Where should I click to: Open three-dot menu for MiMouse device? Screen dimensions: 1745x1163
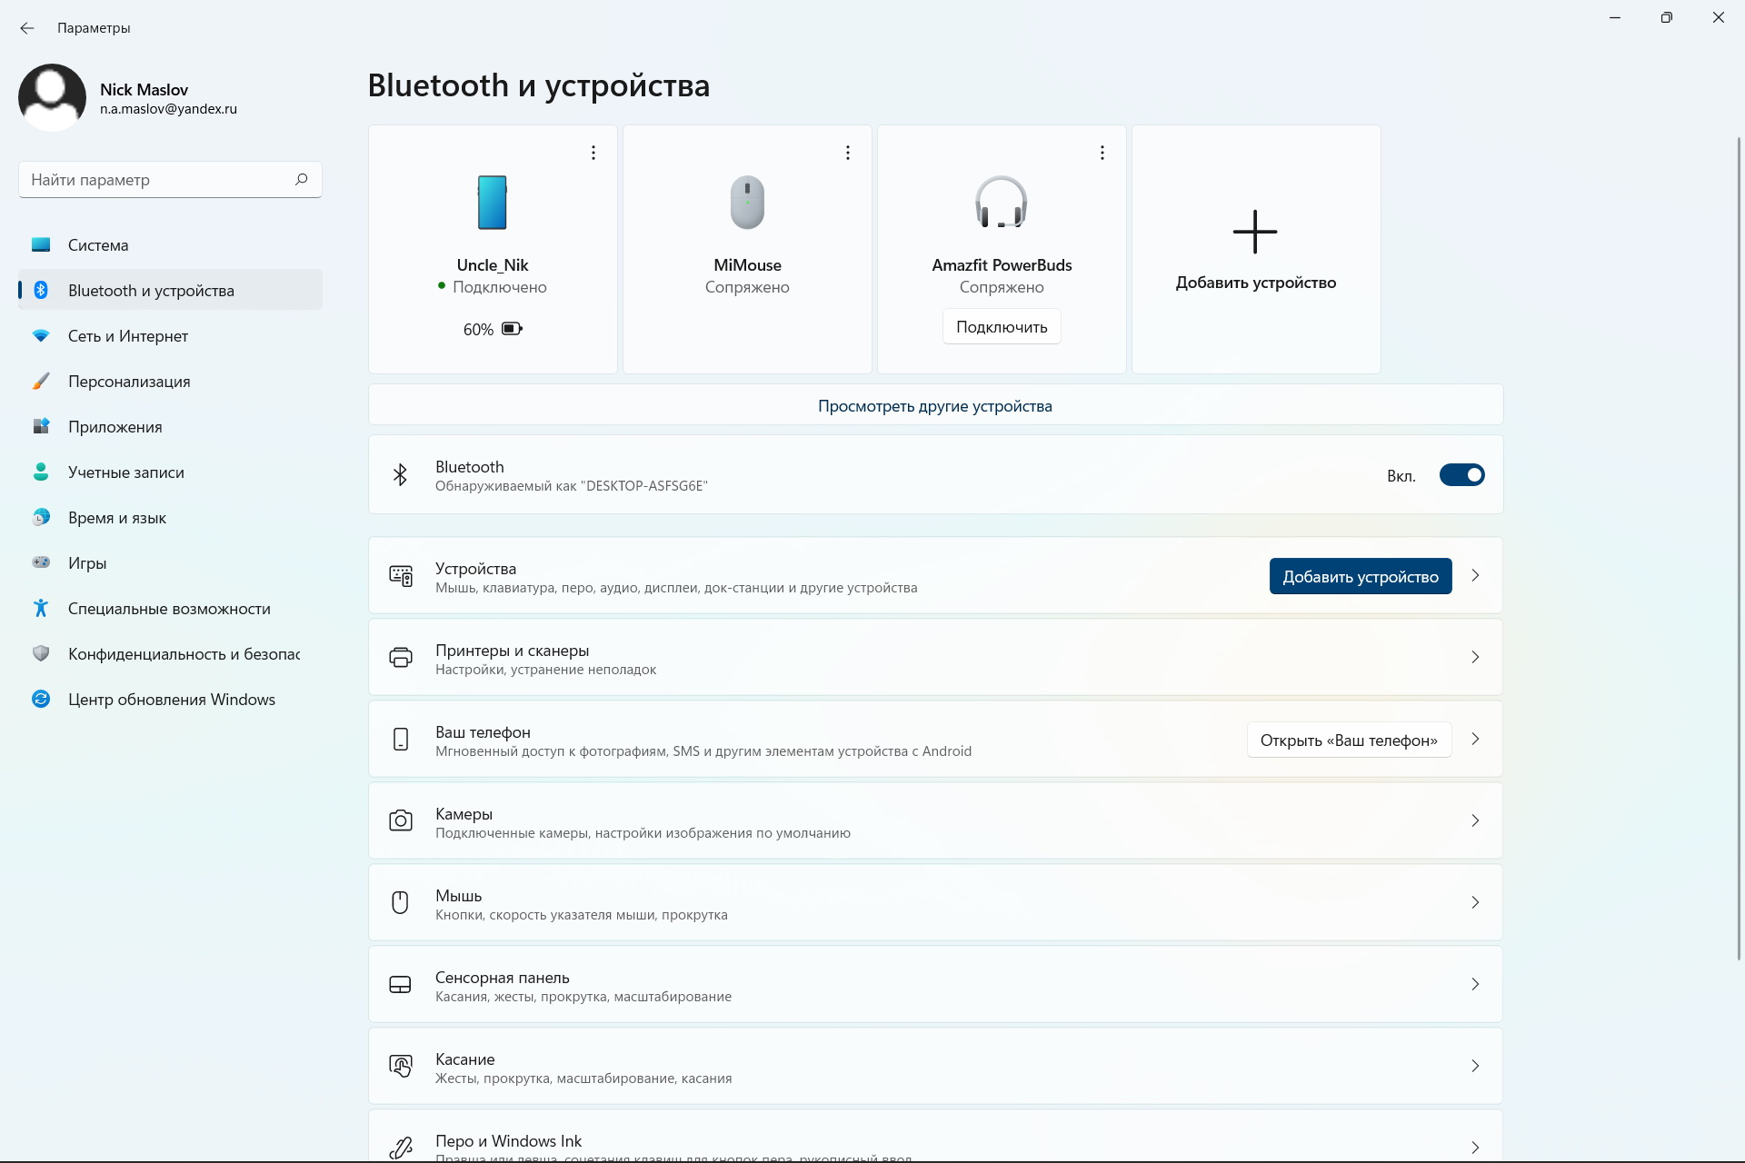tap(848, 153)
